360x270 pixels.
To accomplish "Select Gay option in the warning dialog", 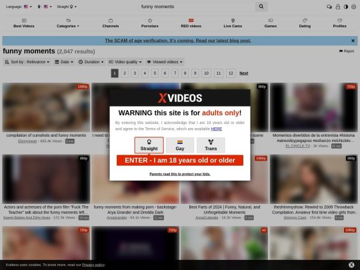I will [x=180, y=145].
